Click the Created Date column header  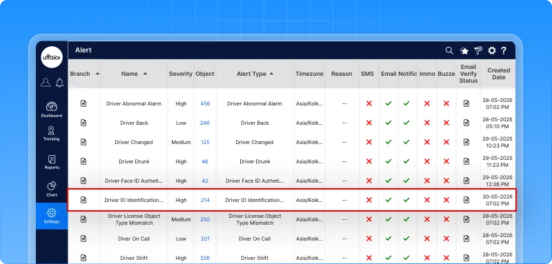(498, 74)
